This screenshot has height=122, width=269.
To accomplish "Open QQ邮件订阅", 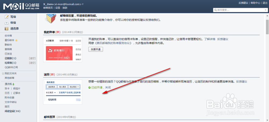I will [x=11, y=67].
